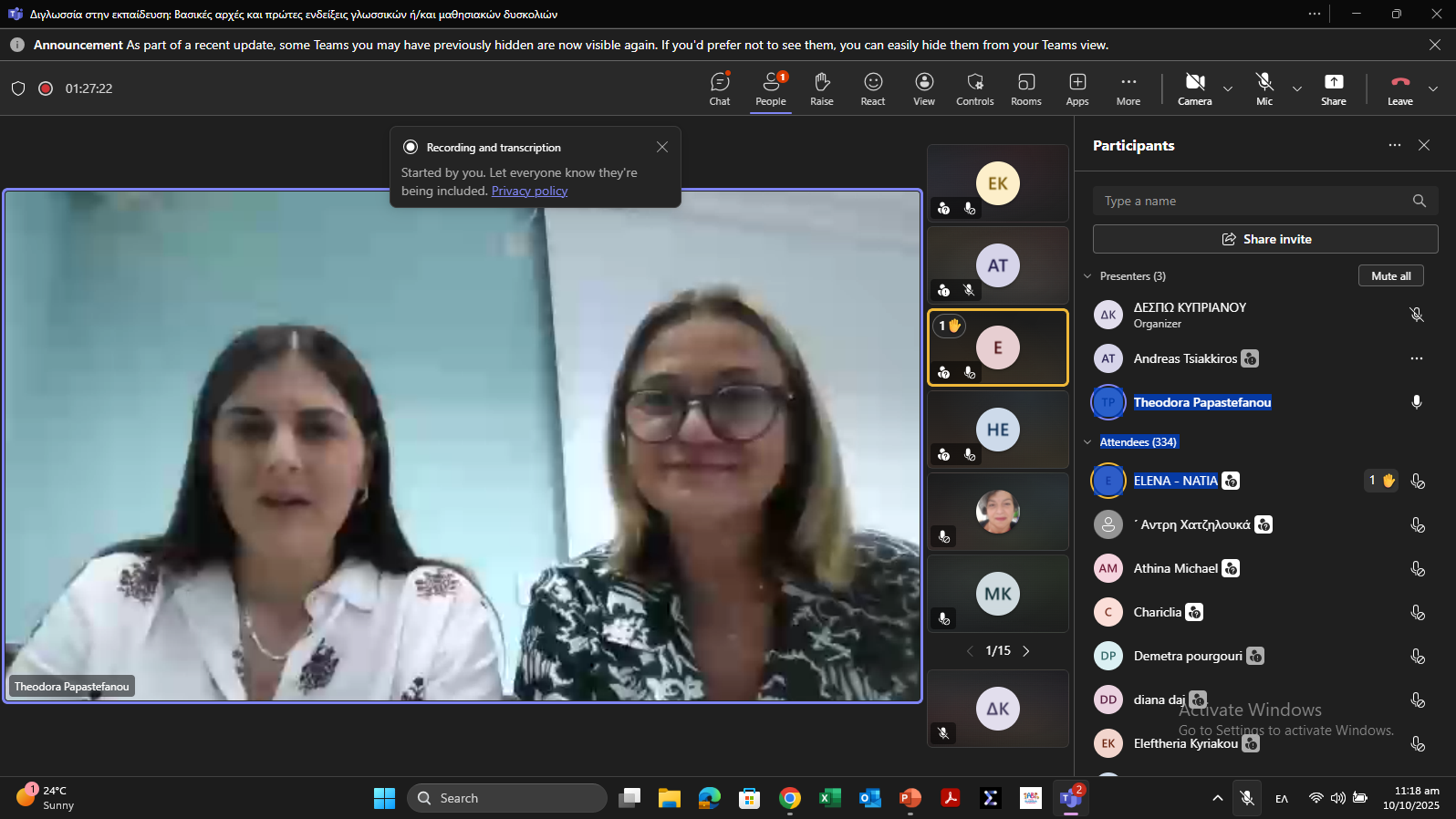Open the Apps icon in toolbar
This screenshot has width=1456, height=819.
[x=1076, y=88]
